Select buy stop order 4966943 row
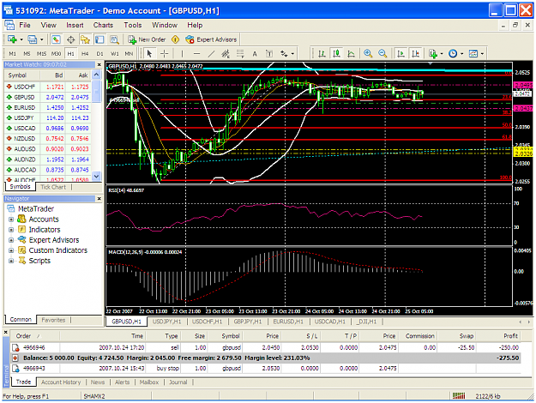 266,369
